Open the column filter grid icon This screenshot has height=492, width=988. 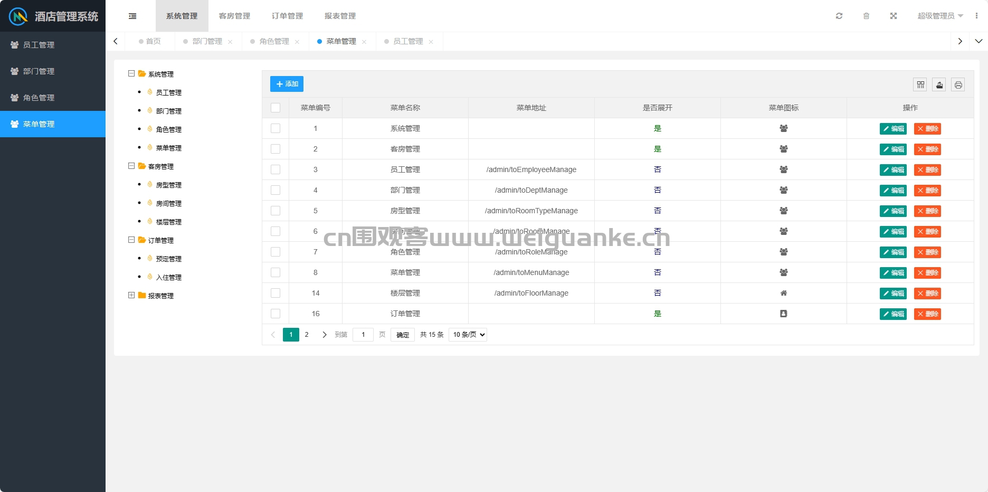pyautogui.click(x=920, y=84)
